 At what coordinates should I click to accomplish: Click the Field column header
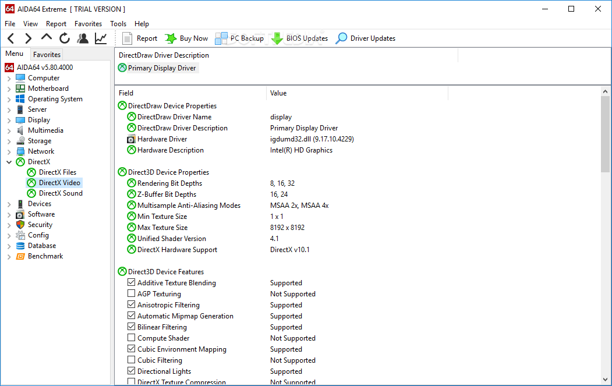point(190,93)
